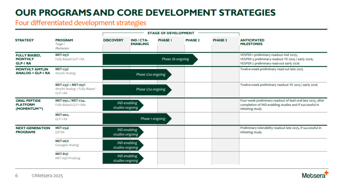Select the 'Target / Mechanism' header note
342x184 pixels.
click(62, 46)
